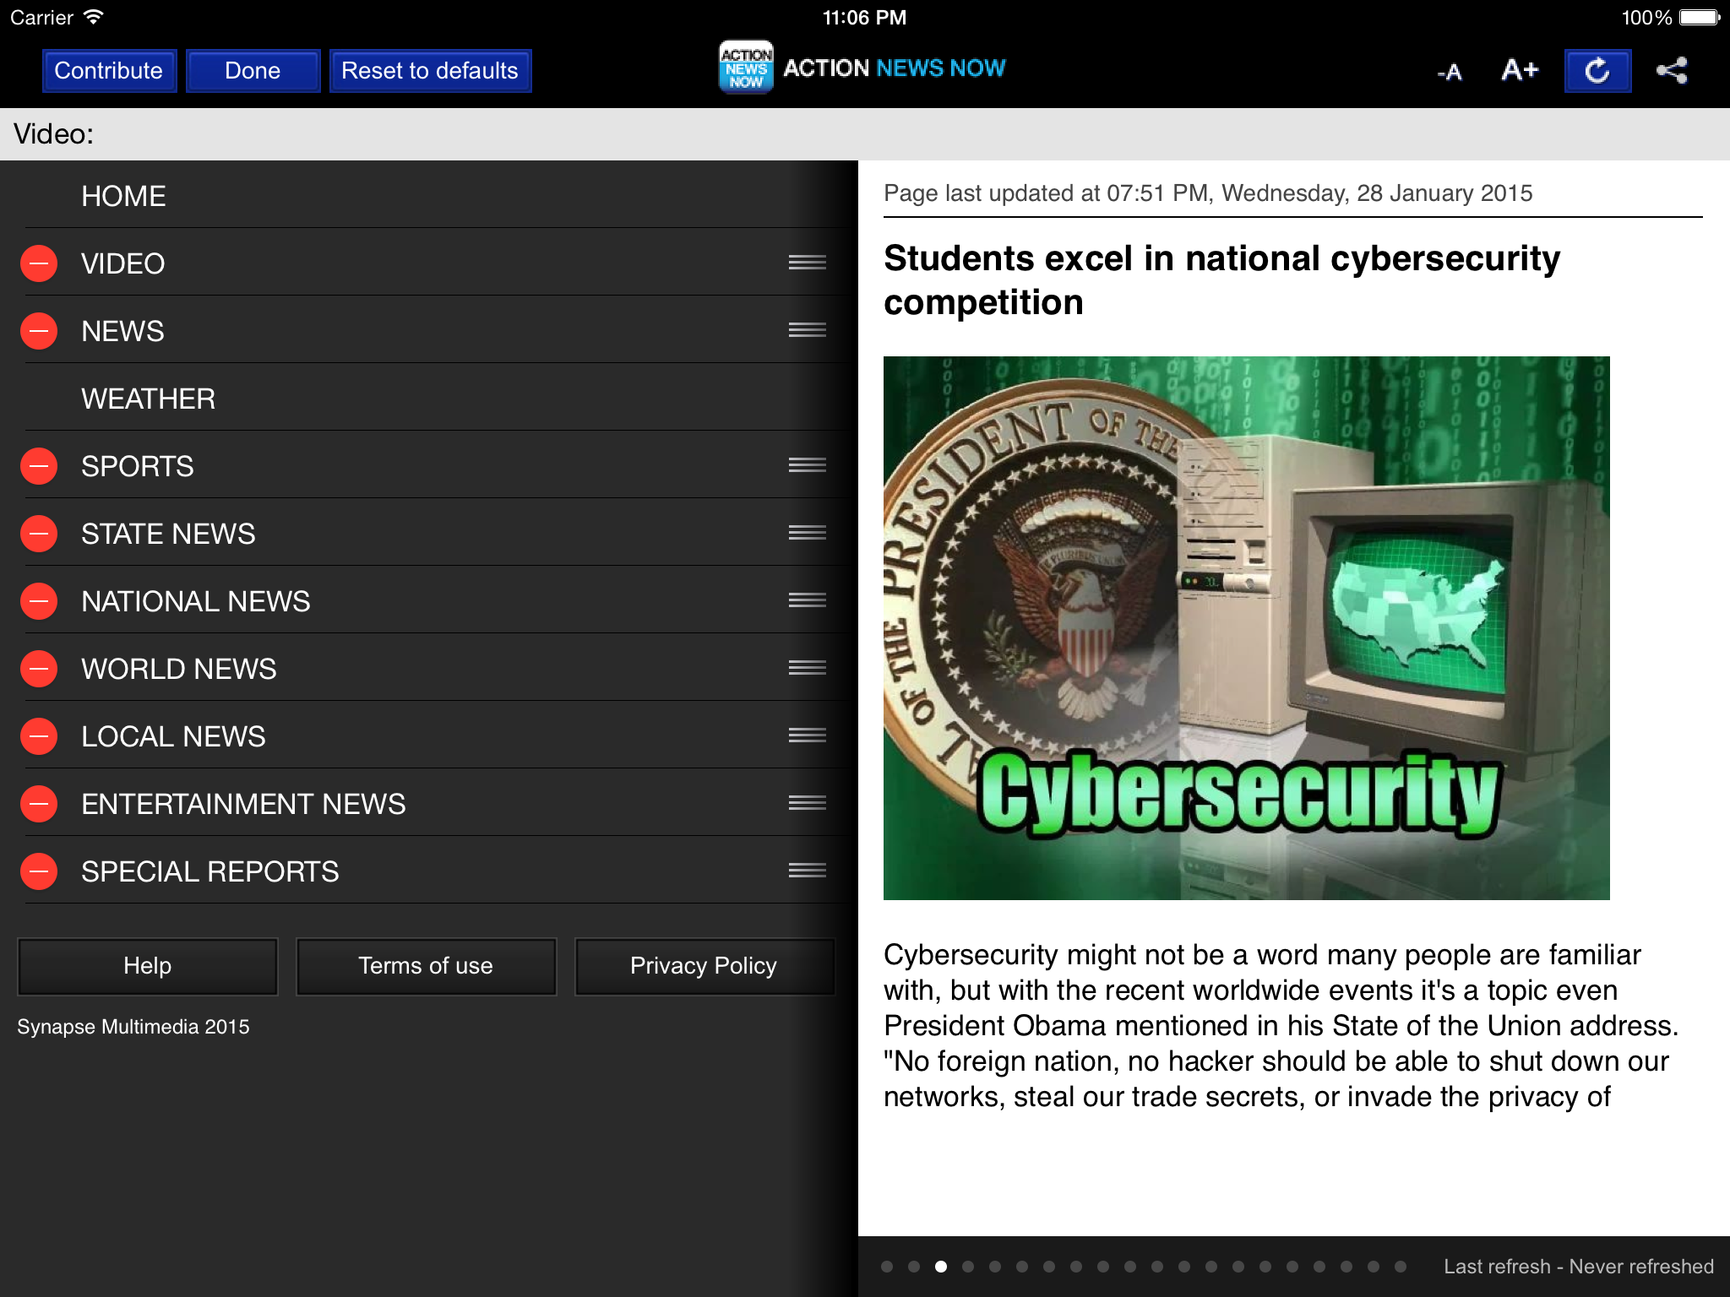Tap the reorder handle on ENTERTAINMENT NEWS row

click(x=807, y=803)
